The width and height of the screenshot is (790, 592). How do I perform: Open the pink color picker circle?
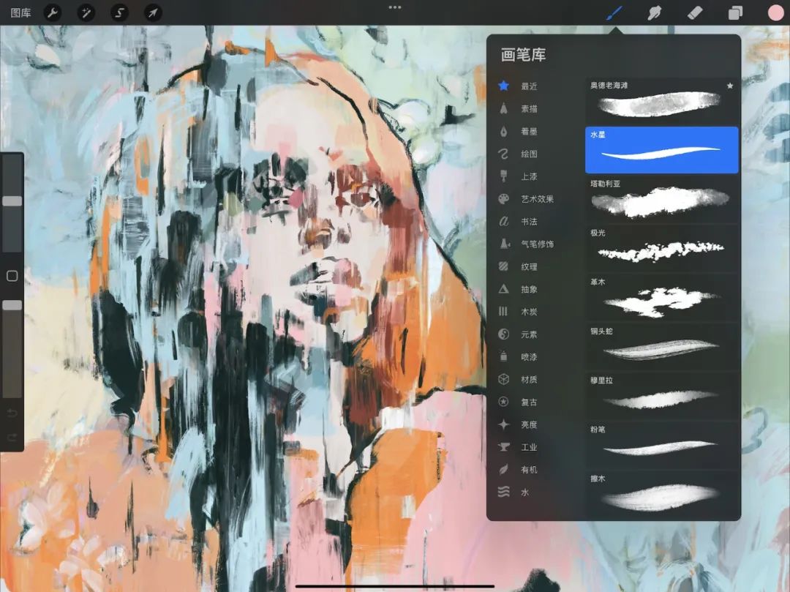click(776, 12)
